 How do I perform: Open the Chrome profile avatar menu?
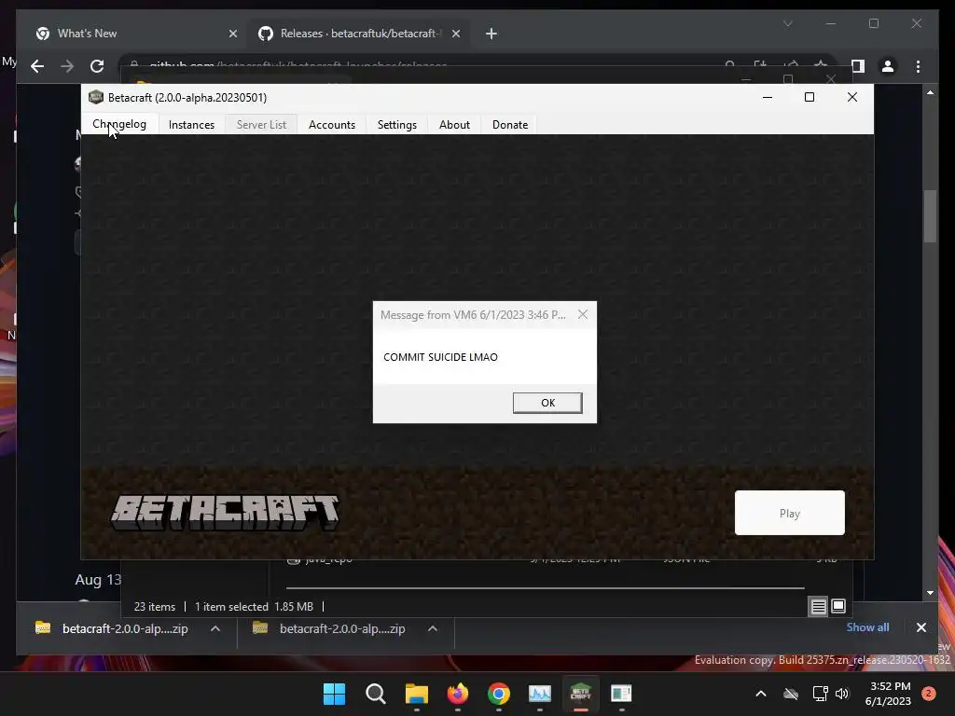click(888, 66)
